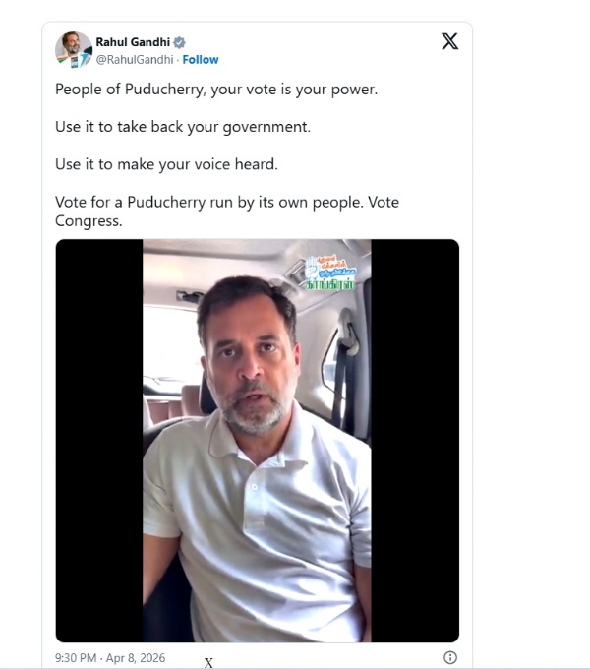Viewport: 590px width, 670px height.
Task: Click the verified badge beside Rahul Gandhi
Action: click(x=180, y=42)
